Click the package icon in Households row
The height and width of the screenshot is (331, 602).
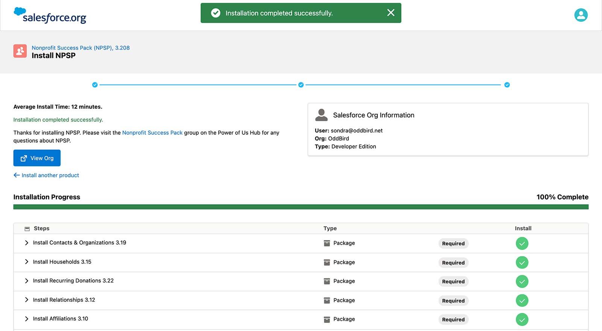coord(327,263)
